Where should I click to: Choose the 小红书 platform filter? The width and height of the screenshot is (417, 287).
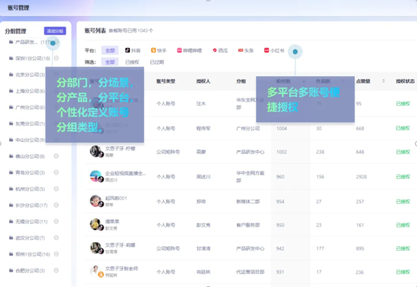point(275,51)
